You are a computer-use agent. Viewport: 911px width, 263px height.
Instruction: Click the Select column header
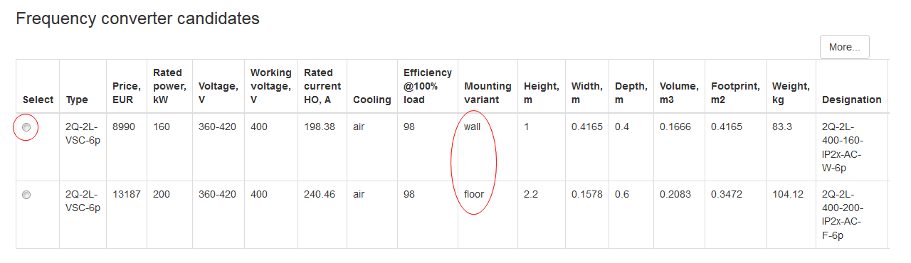[x=38, y=100]
